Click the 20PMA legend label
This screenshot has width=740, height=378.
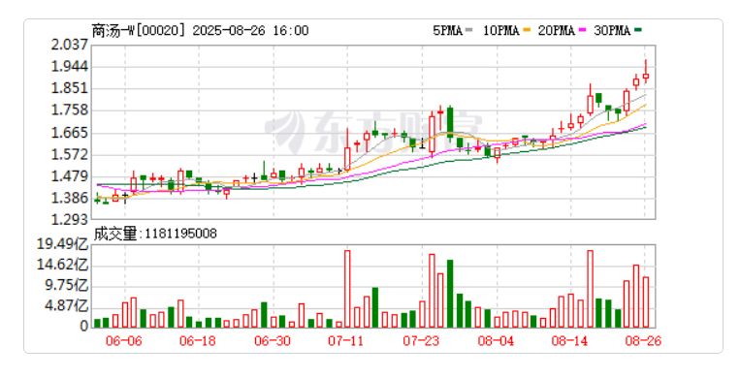click(557, 31)
